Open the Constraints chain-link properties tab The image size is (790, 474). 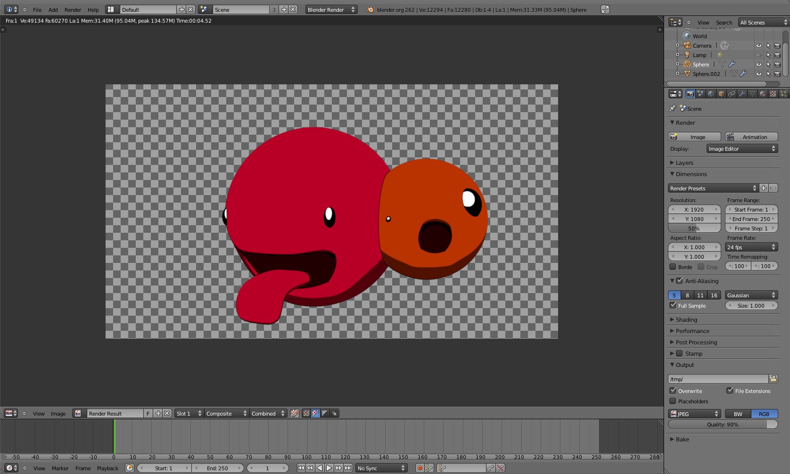pyautogui.click(x=732, y=94)
